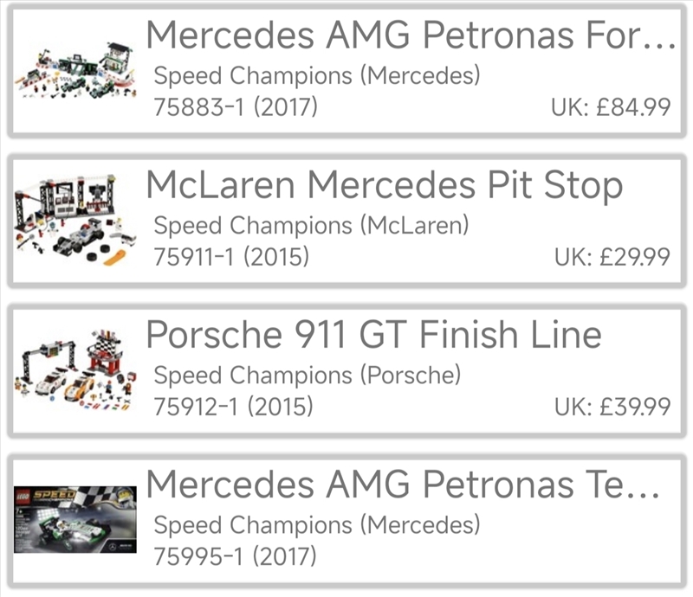This screenshot has width=693, height=597.
Task: Tap the Speed Champions (Porsche) theme label
Action: [x=308, y=376]
